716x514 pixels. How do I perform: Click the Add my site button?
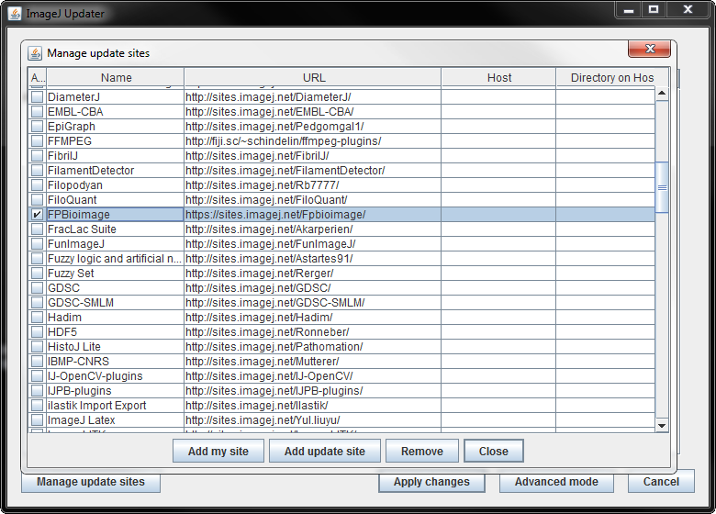click(x=218, y=451)
